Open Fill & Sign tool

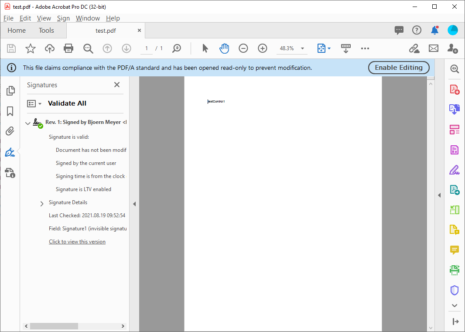455,170
